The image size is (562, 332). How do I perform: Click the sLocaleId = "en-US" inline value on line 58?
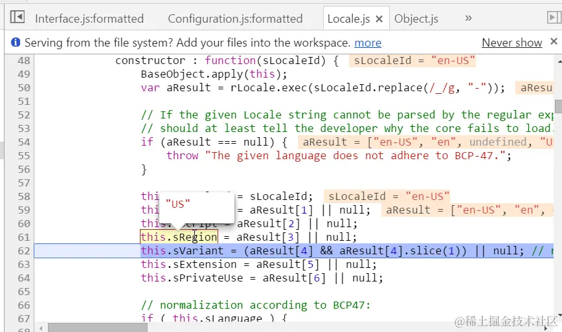pos(387,197)
